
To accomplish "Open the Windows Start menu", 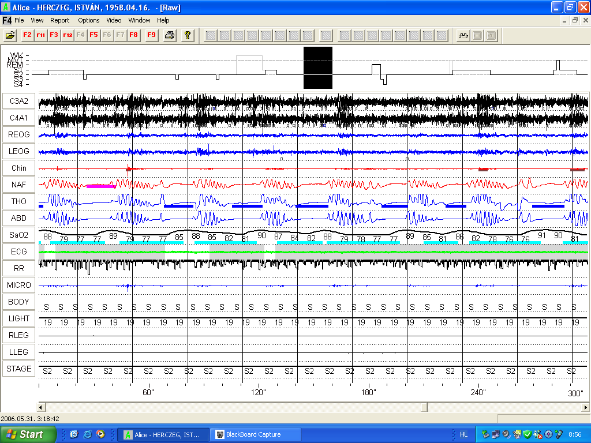I will click(x=28, y=434).
